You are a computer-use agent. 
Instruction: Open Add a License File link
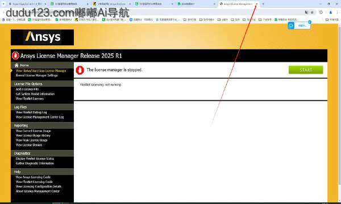point(27,89)
